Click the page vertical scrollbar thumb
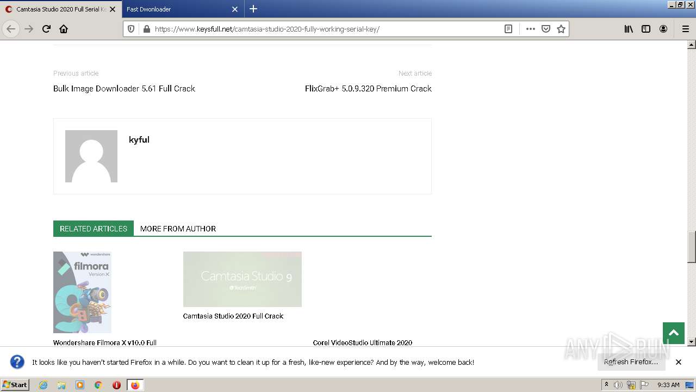696x392 pixels. [692, 247]
